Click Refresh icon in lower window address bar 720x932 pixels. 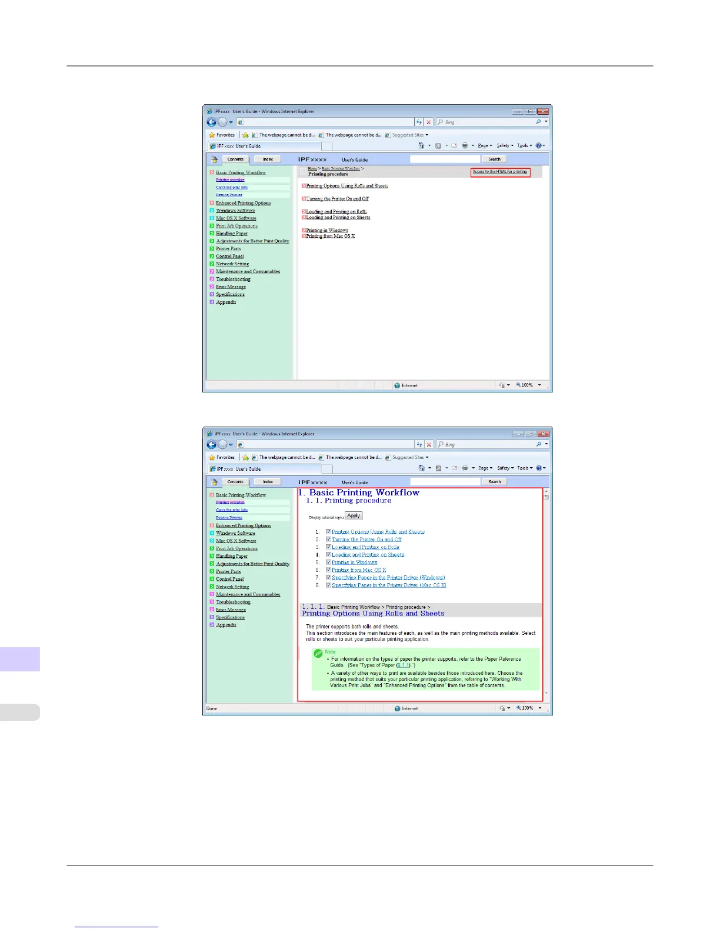tap(419, 445)
